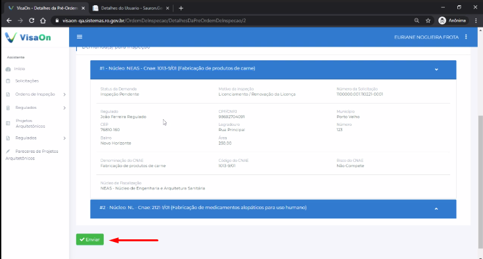Click the Início dashboard icon
This screenshot has height=259, width=483.
[x=8, y=69]
